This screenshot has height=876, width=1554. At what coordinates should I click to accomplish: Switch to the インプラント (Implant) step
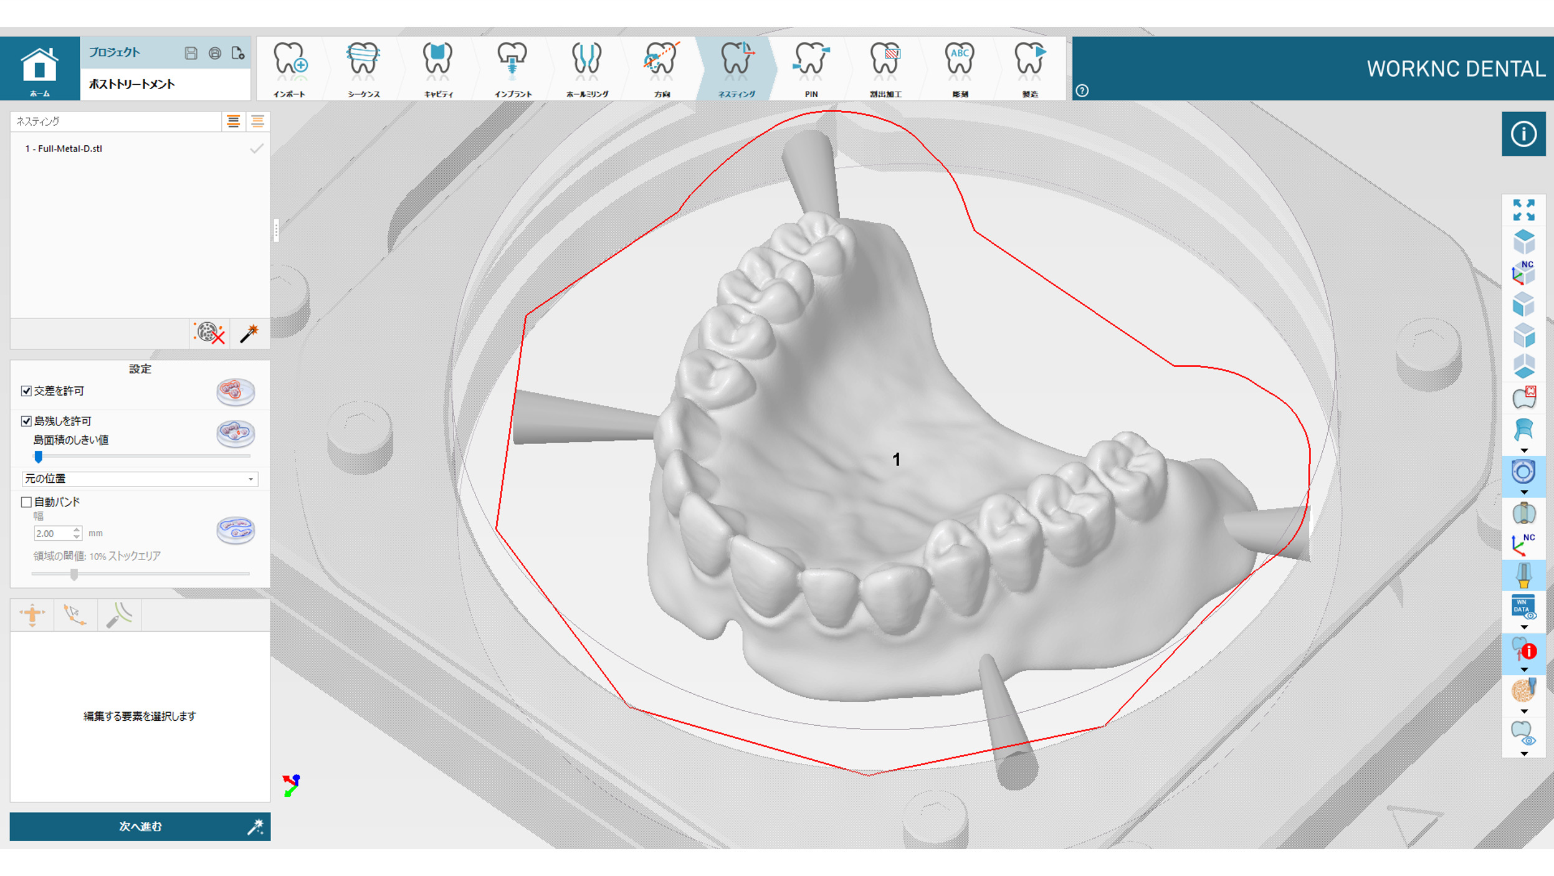513,69
